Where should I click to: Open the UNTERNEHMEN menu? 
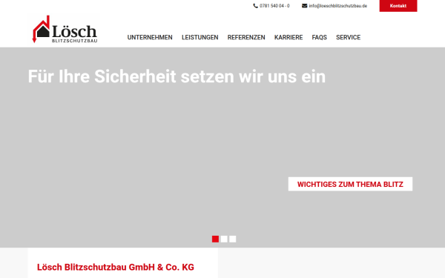[x=150, y=38]
